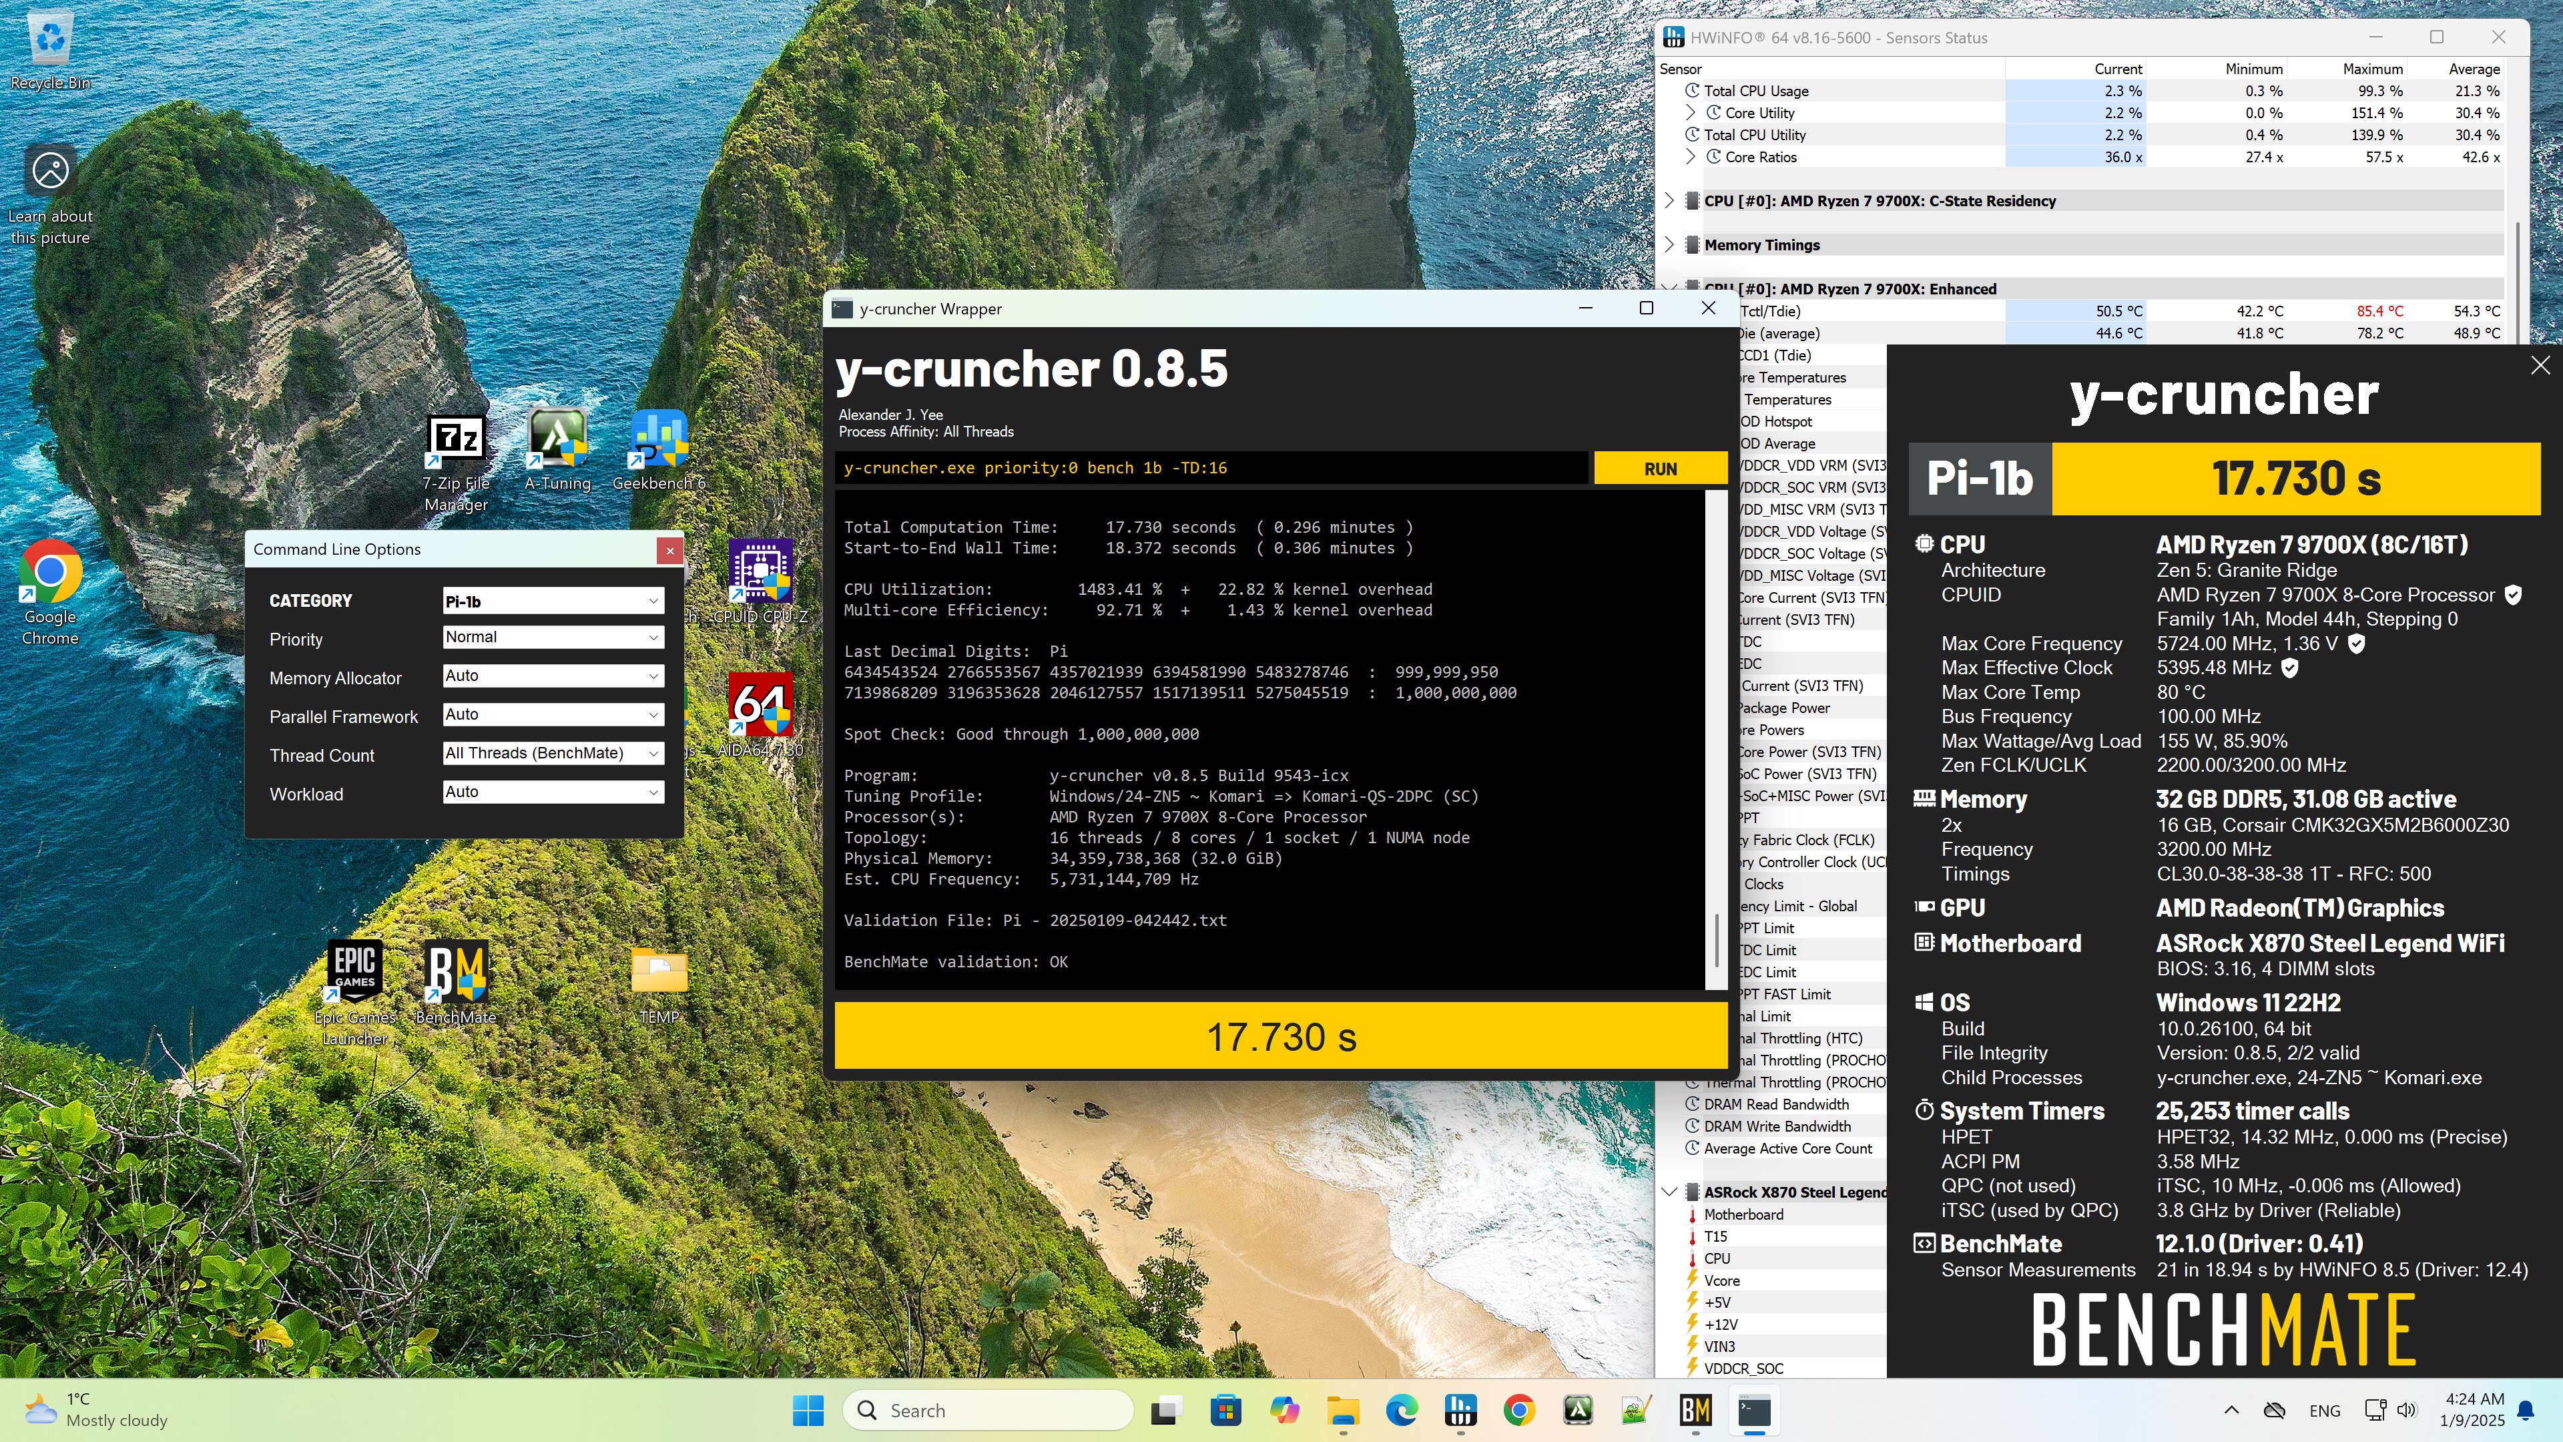Image resolution: width=2563 pixels, height=1442 pixels.
Task: Open Microsoft Edge from taskbar
Action: pos(1402,1410)
